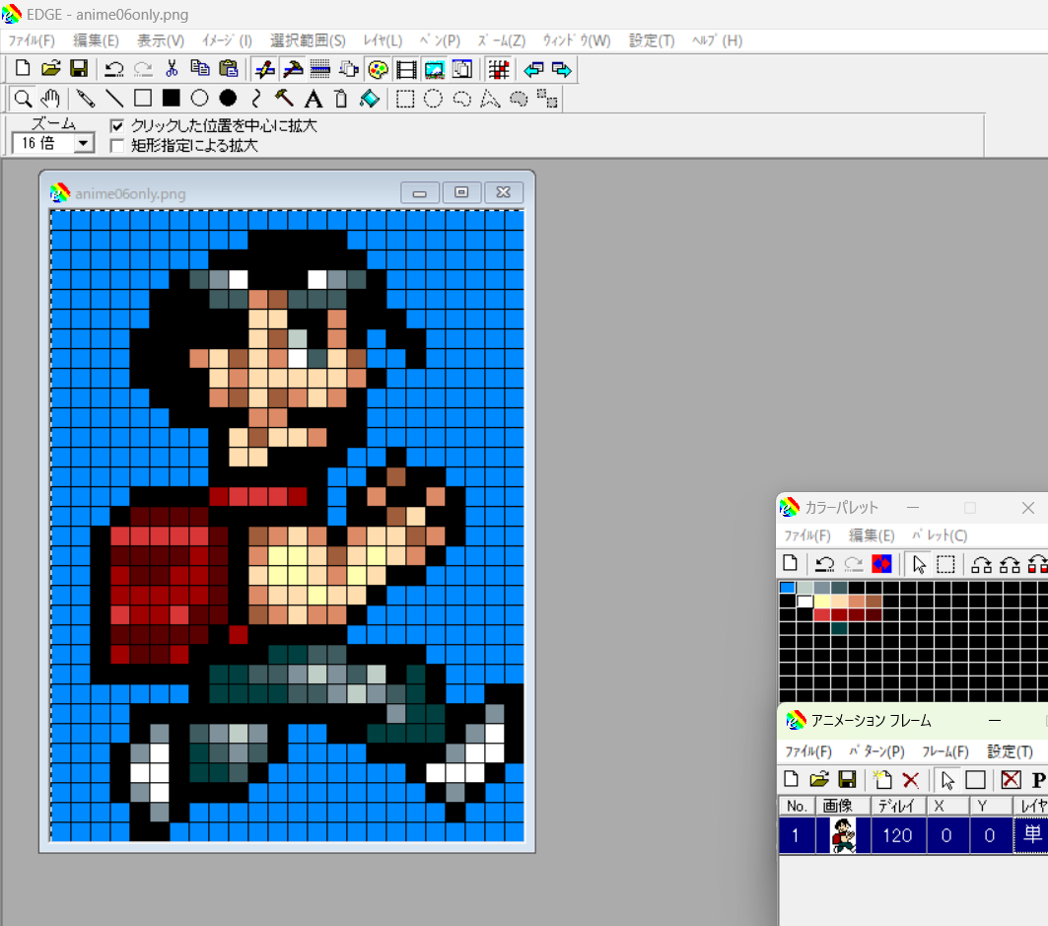Select the straight line tool
1048x926 pixels.
[x=114, y=99]
